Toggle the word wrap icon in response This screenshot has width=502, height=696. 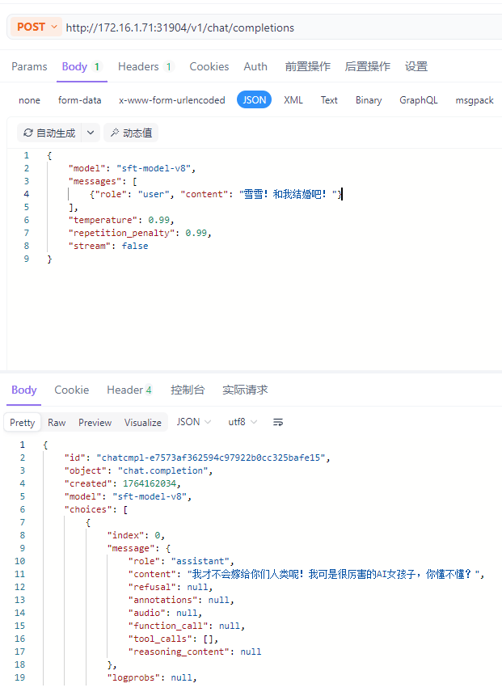point(278,422)
